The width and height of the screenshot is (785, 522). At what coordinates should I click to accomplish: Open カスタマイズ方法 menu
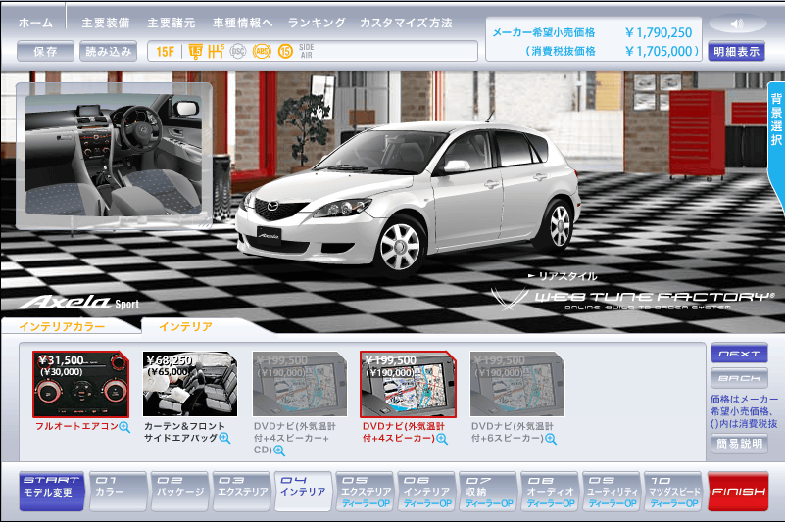click(406, 23)
